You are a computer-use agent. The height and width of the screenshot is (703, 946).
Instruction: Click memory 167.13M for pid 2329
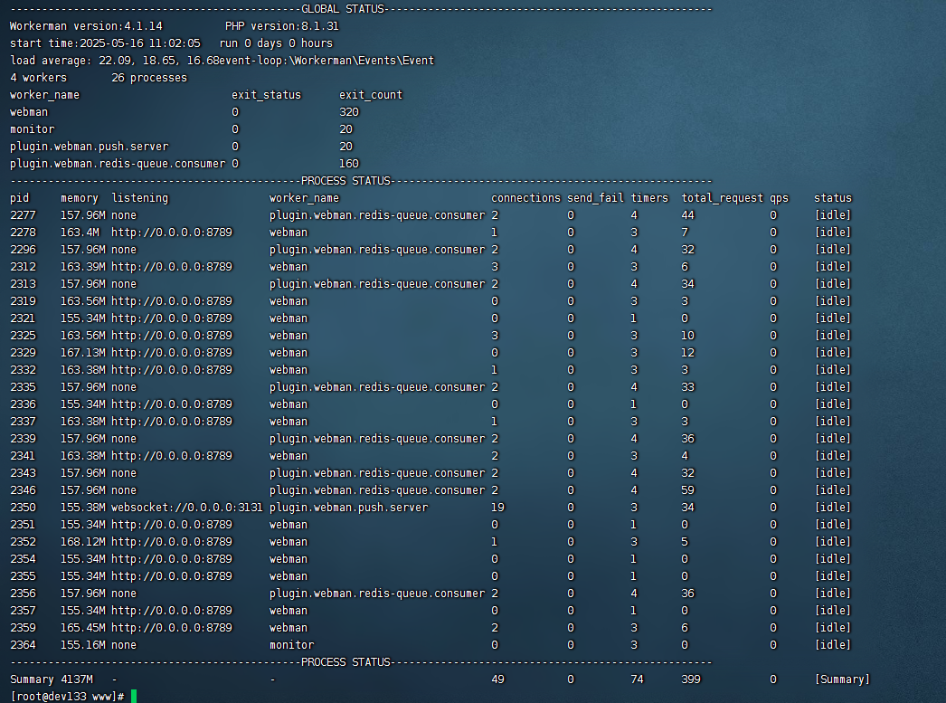(82, 353)
